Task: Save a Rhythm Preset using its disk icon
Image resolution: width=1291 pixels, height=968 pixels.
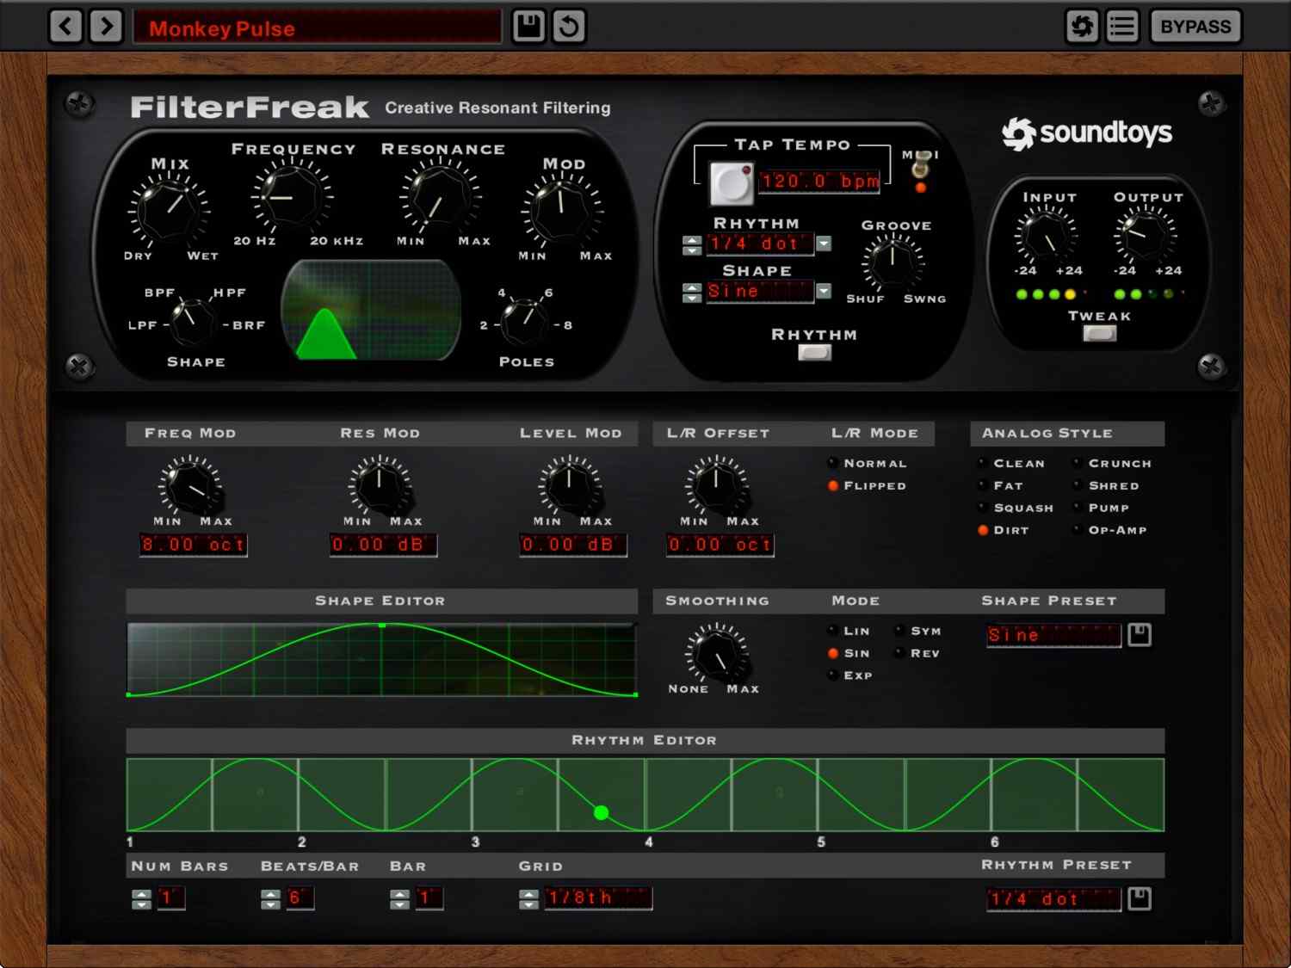Action: [x=1138, y=898]
